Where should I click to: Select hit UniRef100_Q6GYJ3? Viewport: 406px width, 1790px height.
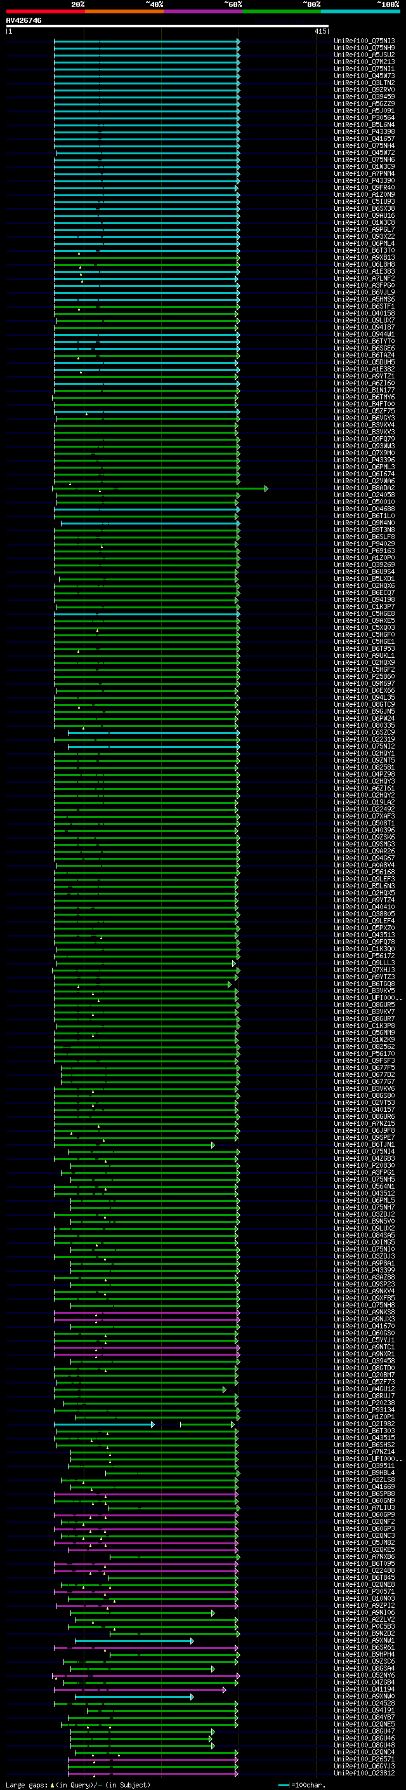tap(364, 1767)
